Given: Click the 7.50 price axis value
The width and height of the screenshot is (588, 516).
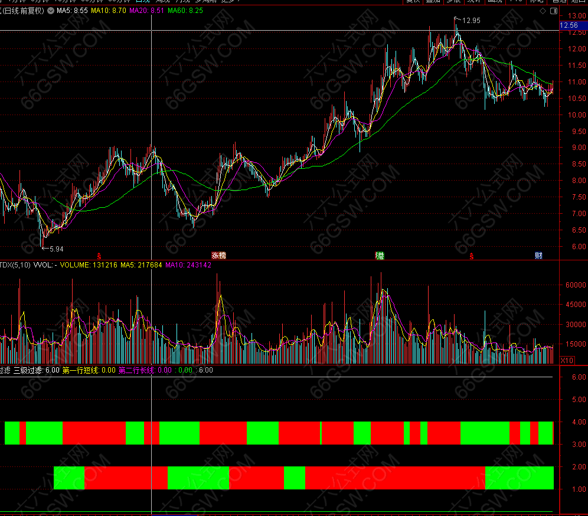Looking at the screenshot, I should 579,197.
